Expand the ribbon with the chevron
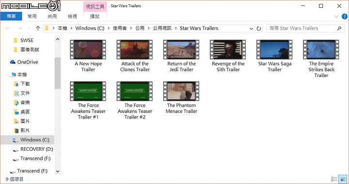 (336, 16)
